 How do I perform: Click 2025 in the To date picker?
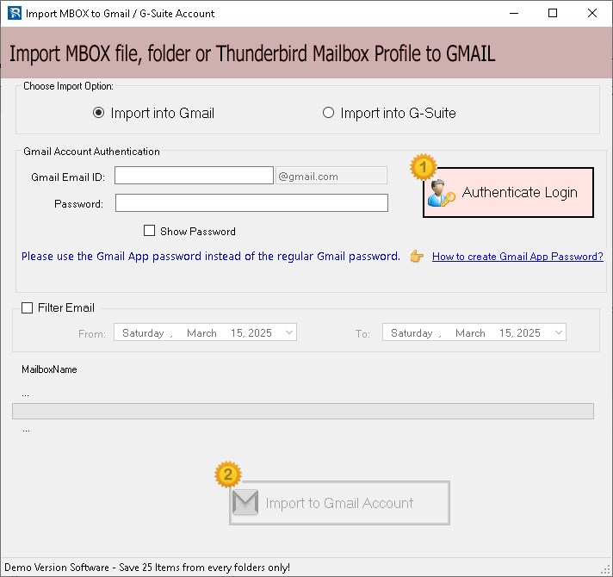click(529, 333)
